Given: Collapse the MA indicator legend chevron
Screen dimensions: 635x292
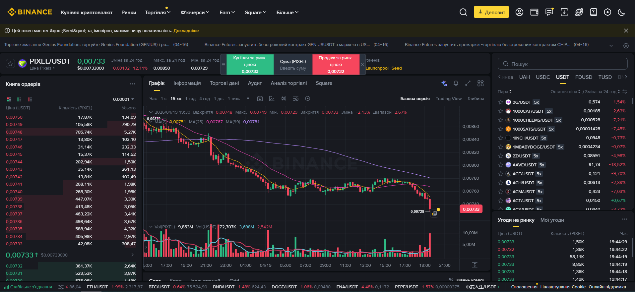Looking at the screenshot, I should pos(151,122).
